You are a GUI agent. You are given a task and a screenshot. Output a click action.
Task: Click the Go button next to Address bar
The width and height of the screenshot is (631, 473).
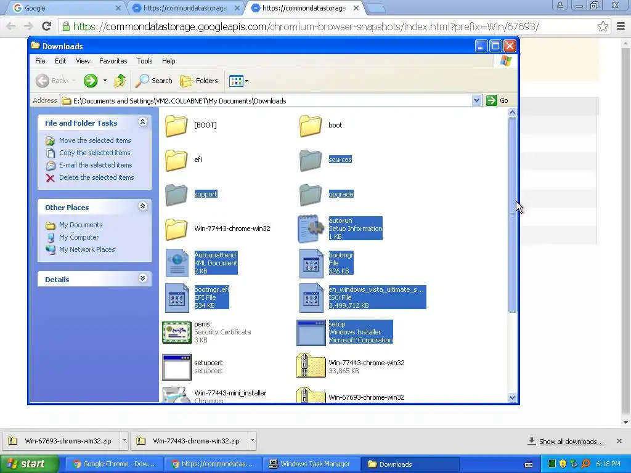(497, 100)
